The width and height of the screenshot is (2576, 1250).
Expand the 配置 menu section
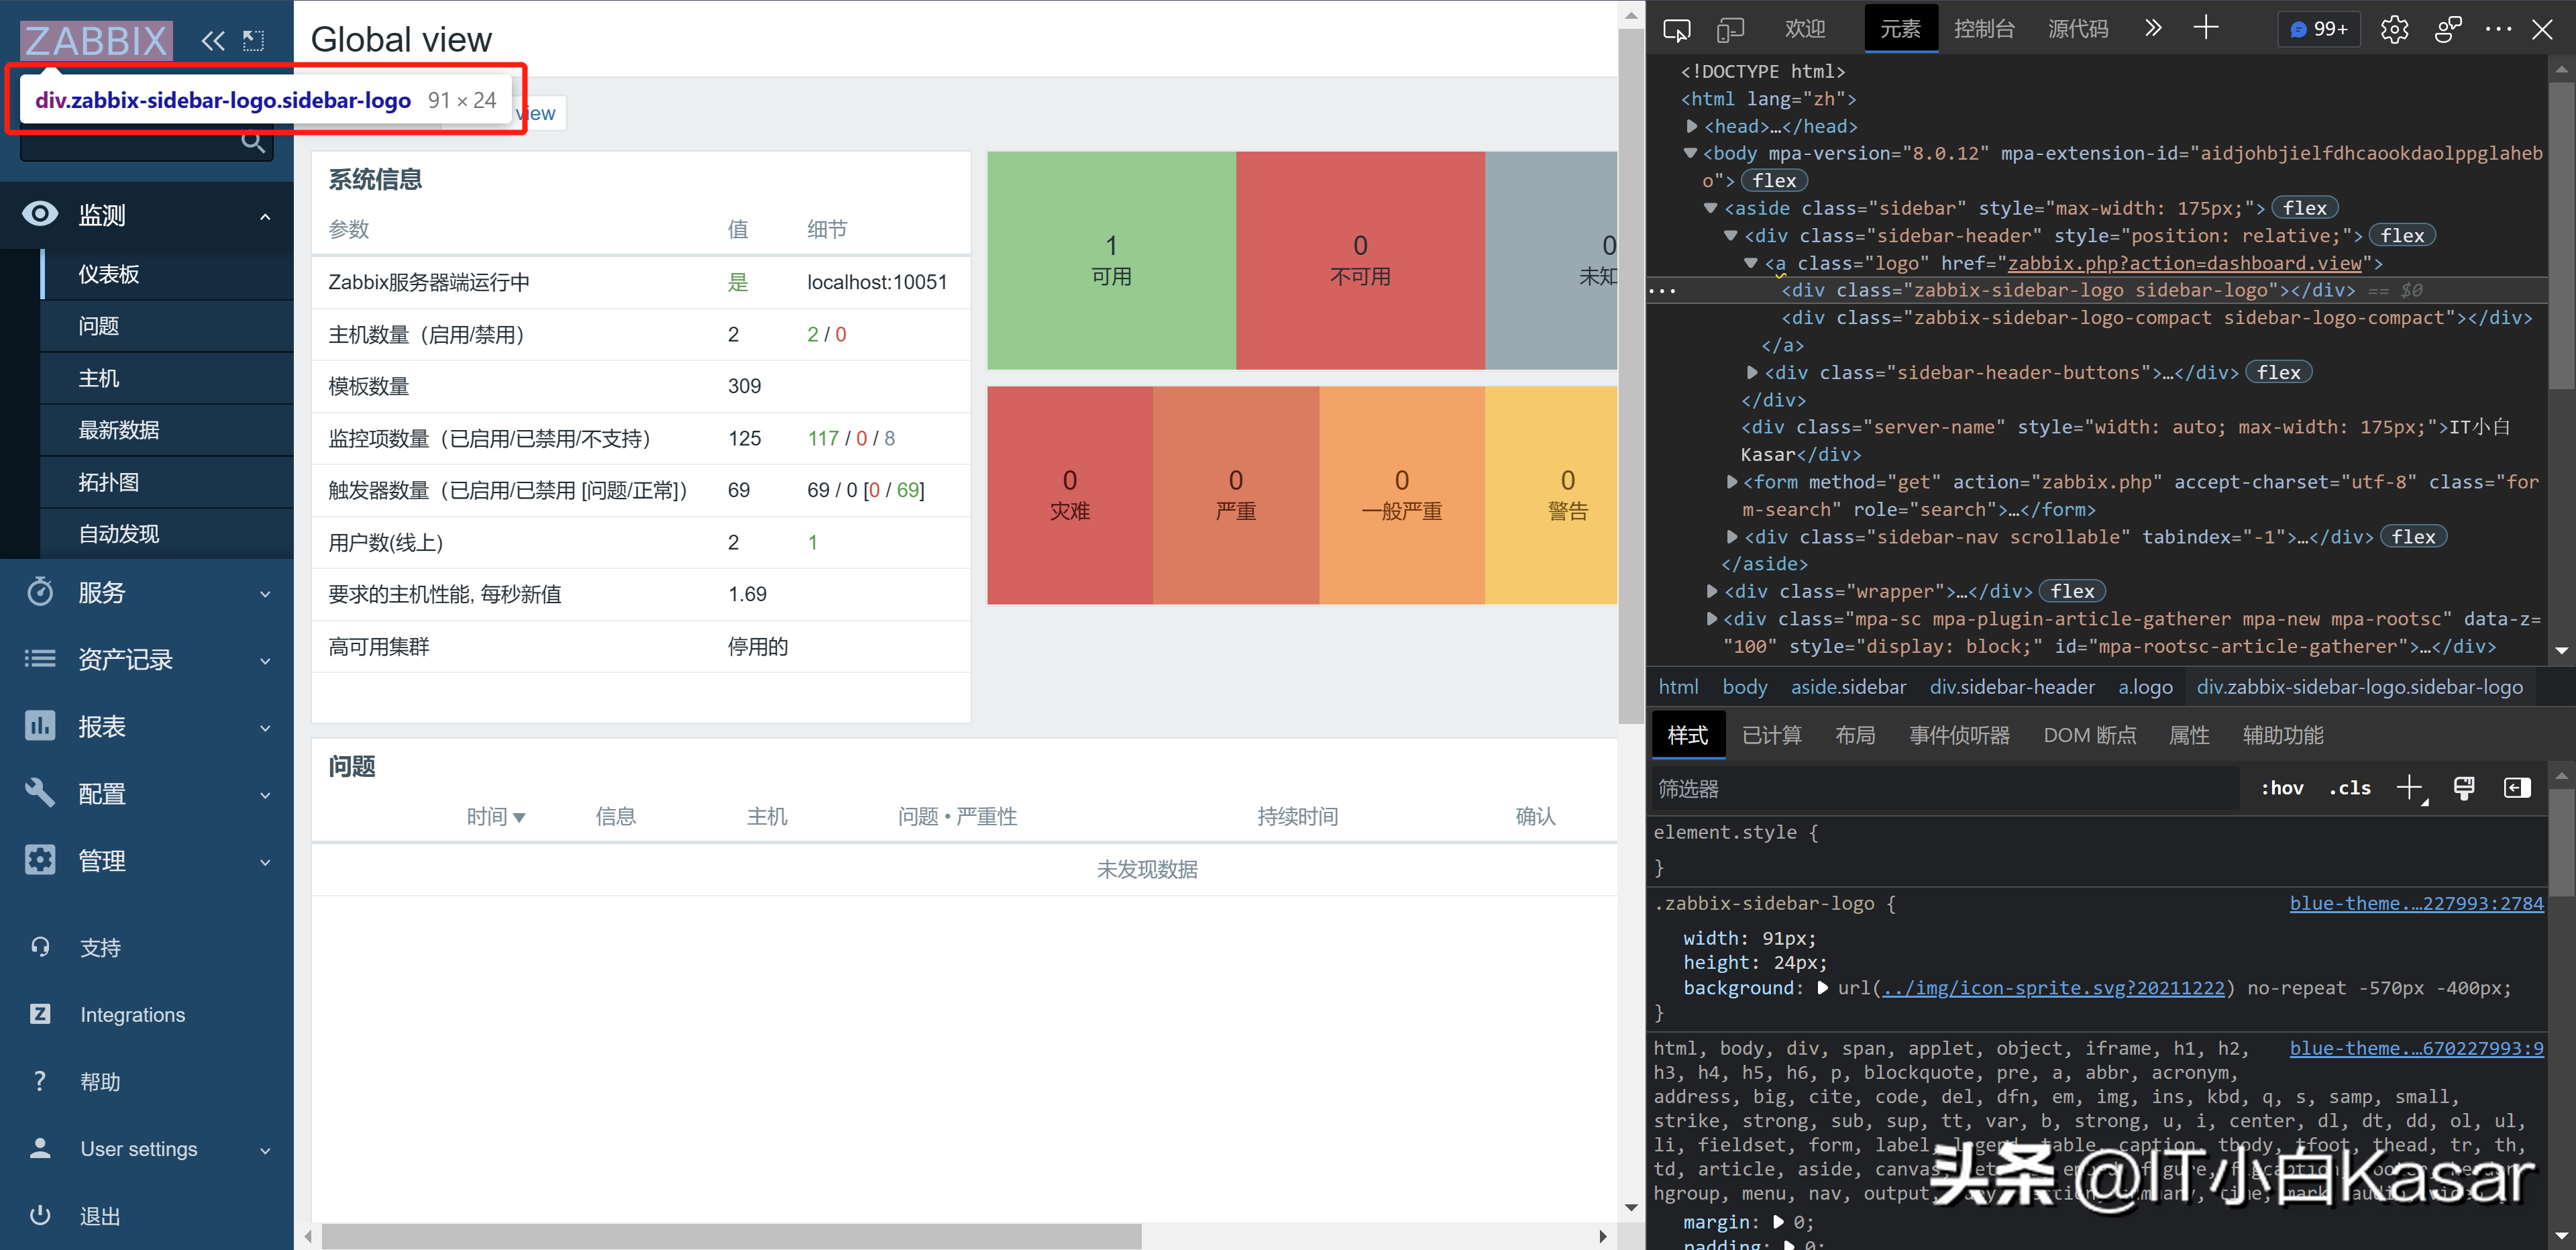tap(265, 795)
